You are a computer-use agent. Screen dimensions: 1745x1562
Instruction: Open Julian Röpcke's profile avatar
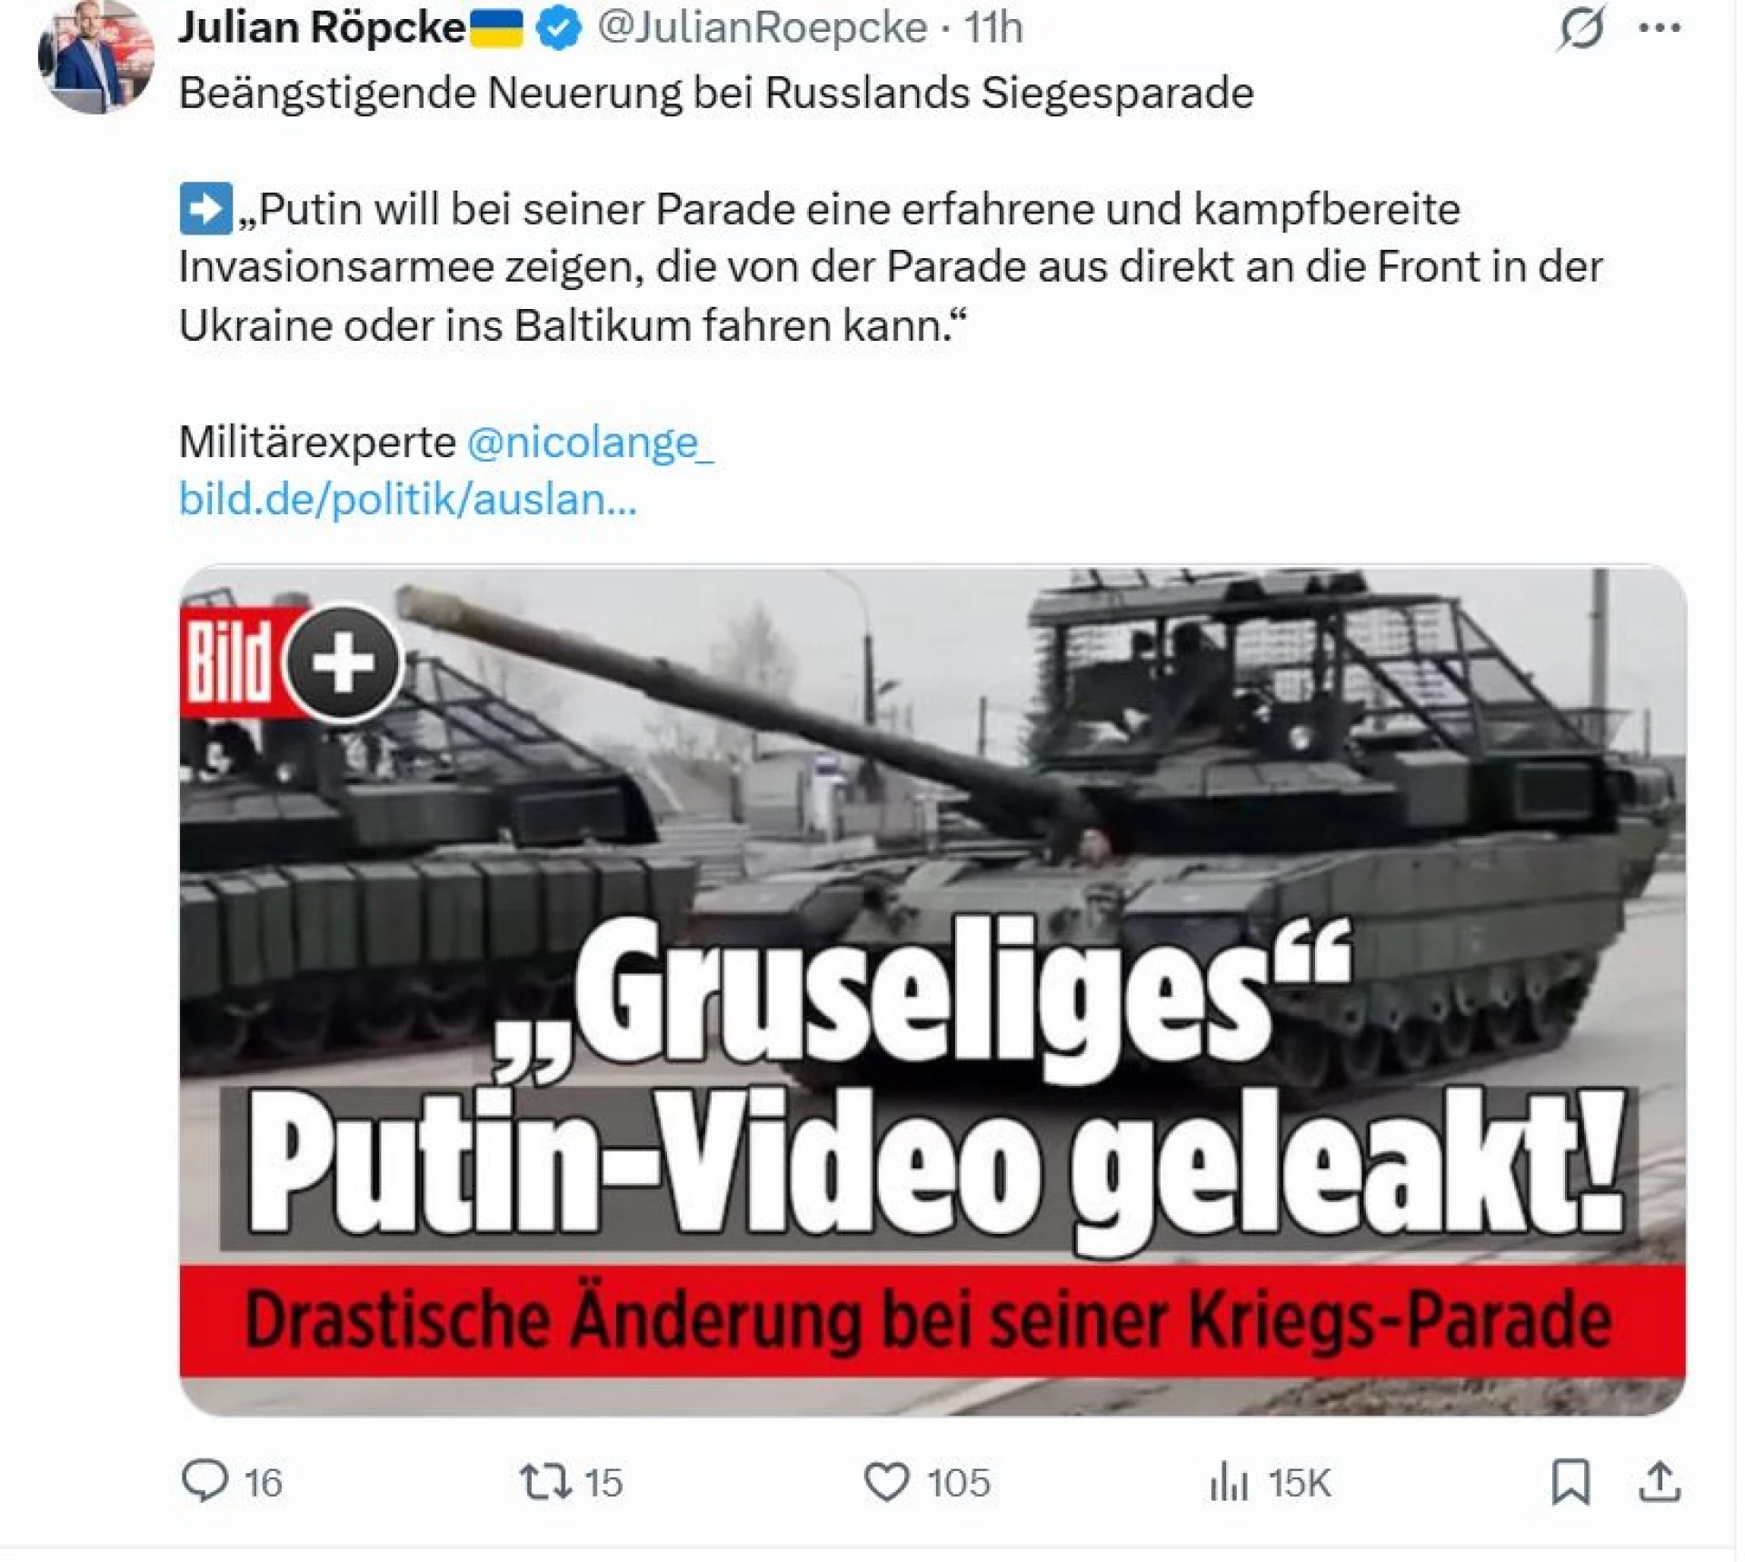[95, 56]
